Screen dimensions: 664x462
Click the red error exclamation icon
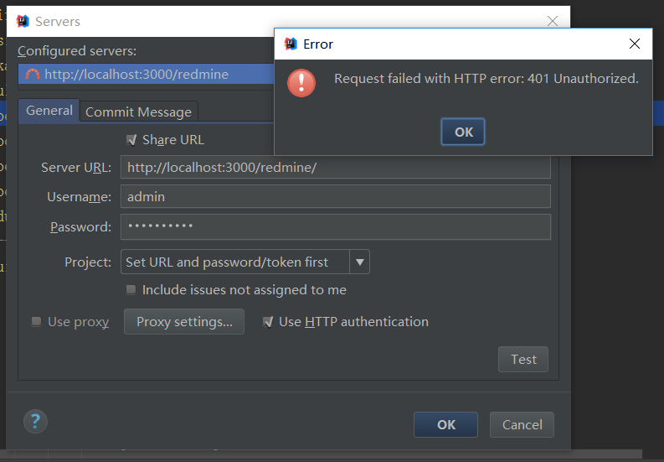pos(301,83)
